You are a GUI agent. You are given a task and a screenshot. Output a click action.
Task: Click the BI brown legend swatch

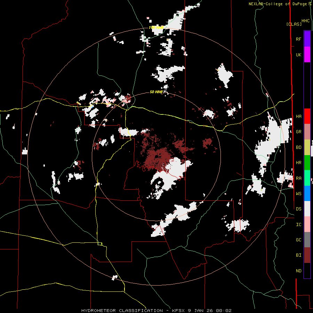coord(307,255)
